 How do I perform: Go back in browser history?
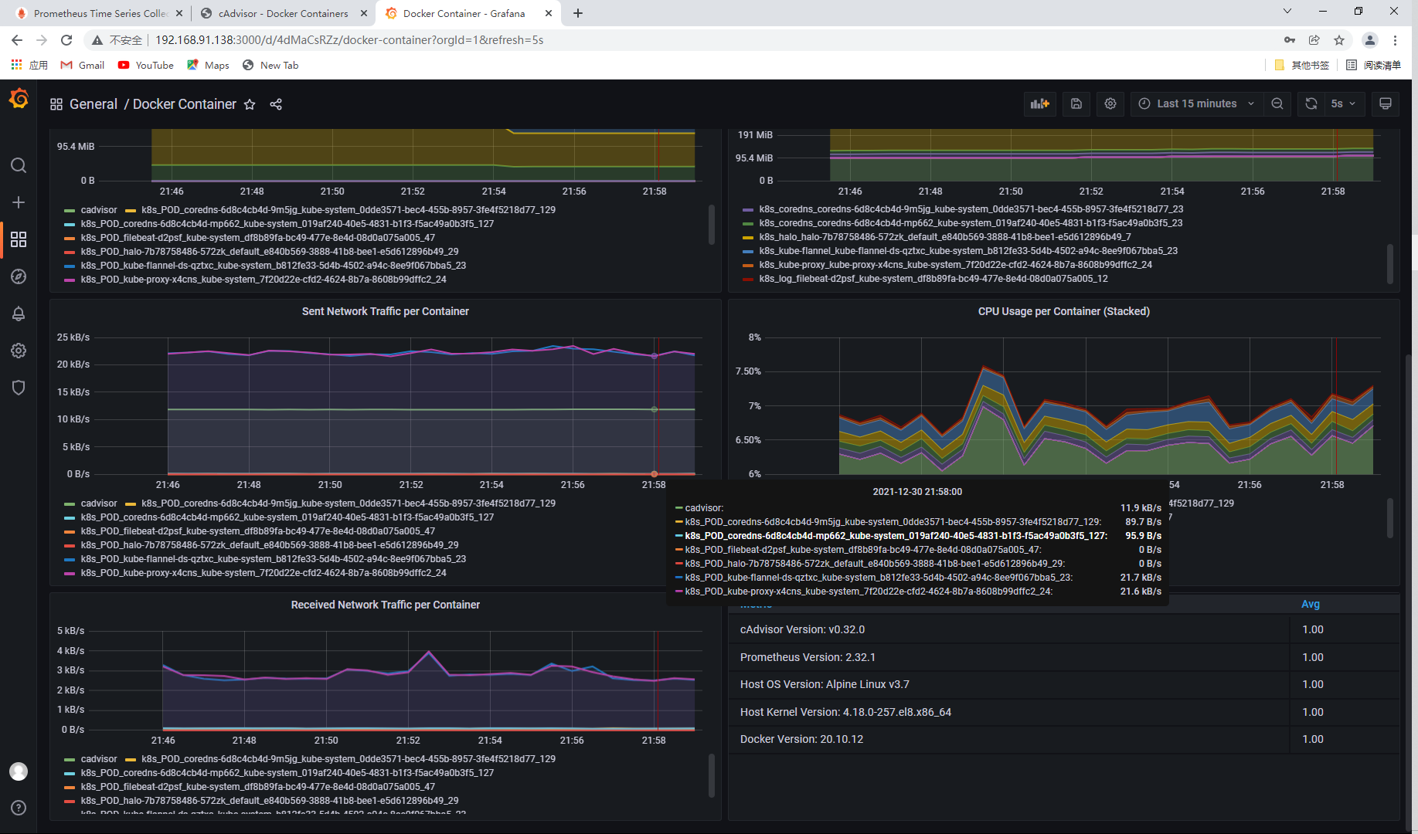click(x=17, y=40)
